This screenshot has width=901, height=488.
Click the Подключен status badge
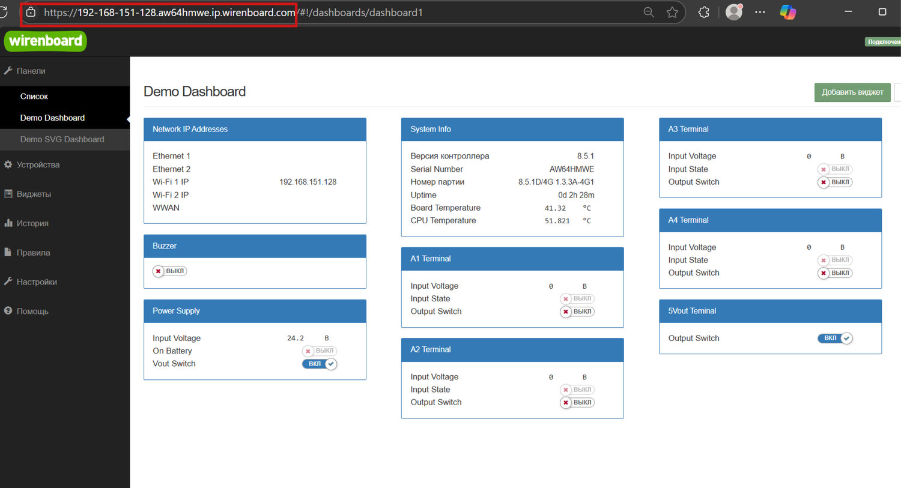coord(883,42)
